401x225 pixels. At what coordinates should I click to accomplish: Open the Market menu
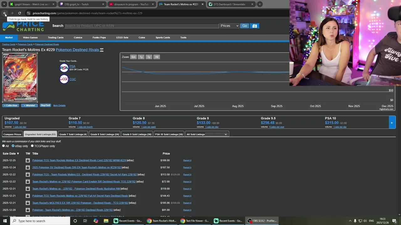9,37
